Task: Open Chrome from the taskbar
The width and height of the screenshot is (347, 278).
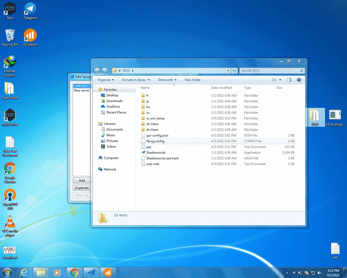Action: (x=75, y=273)
